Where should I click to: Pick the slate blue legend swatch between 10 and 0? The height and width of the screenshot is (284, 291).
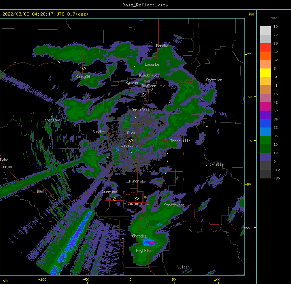265,157
